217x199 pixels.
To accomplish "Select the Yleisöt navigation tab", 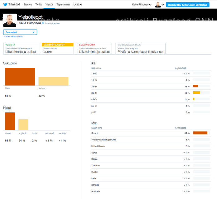I will 49,5.
